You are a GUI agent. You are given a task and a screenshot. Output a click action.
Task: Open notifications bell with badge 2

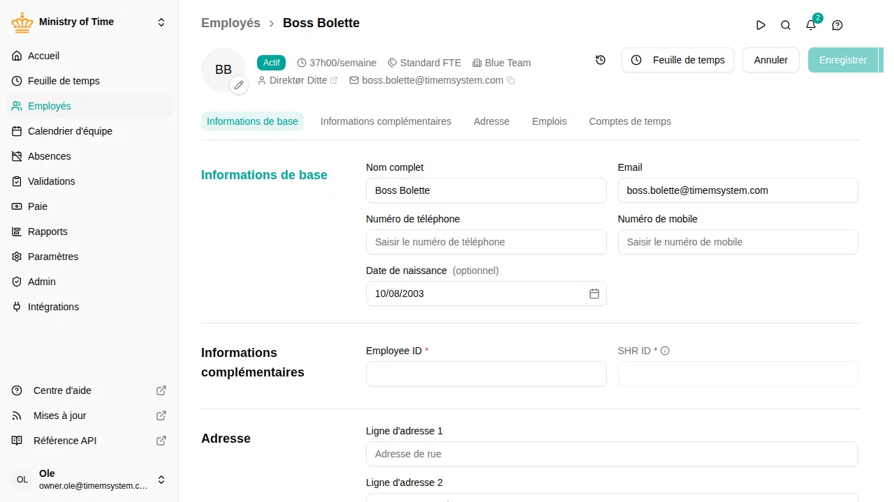coord(811,25)
